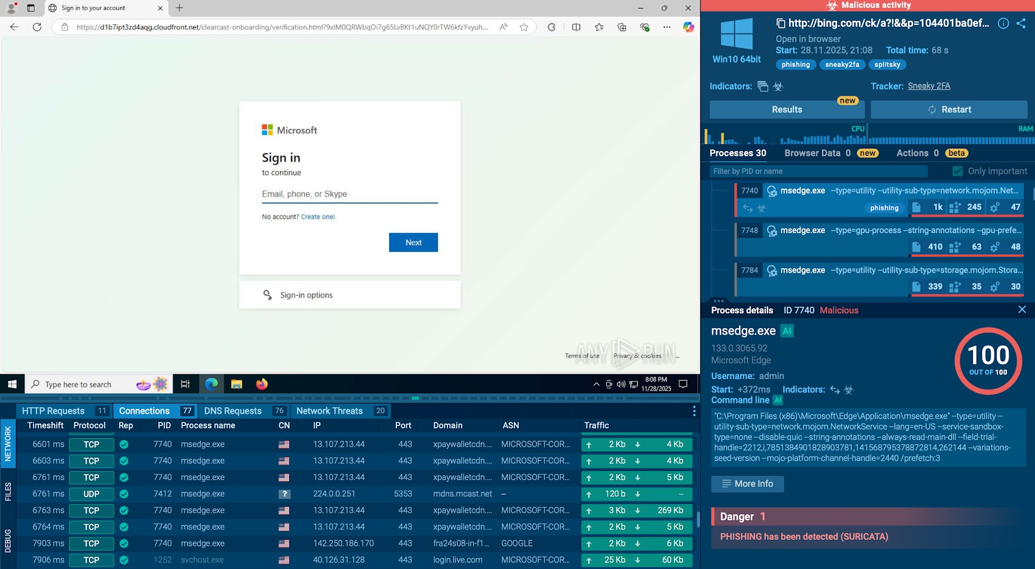Open the DNS Requests tab
The height and width of the screenshot is (569, 1035).
pos(244,411)
